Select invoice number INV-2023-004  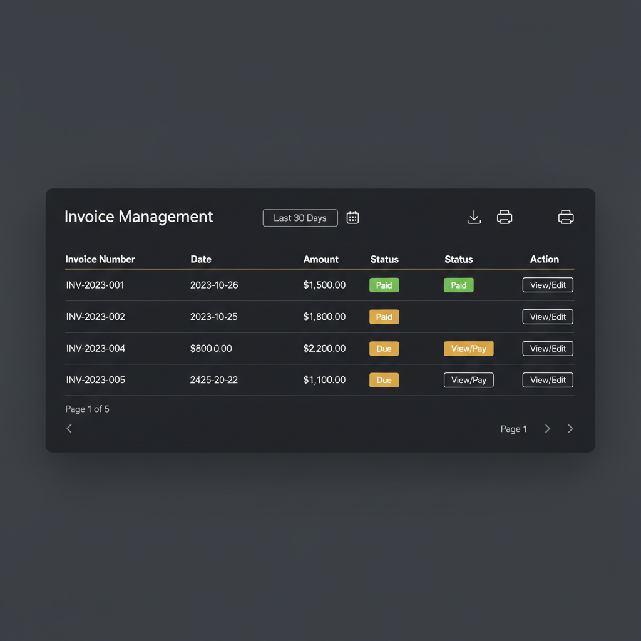click(95, 349)
